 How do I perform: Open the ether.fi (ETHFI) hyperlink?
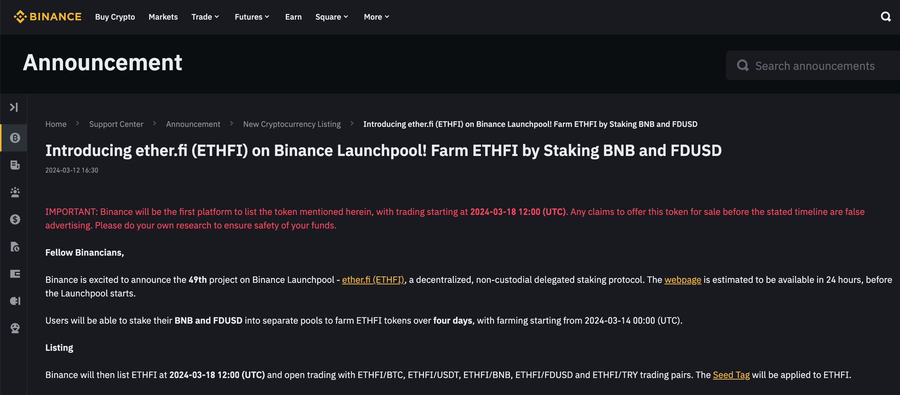point(373,280)
